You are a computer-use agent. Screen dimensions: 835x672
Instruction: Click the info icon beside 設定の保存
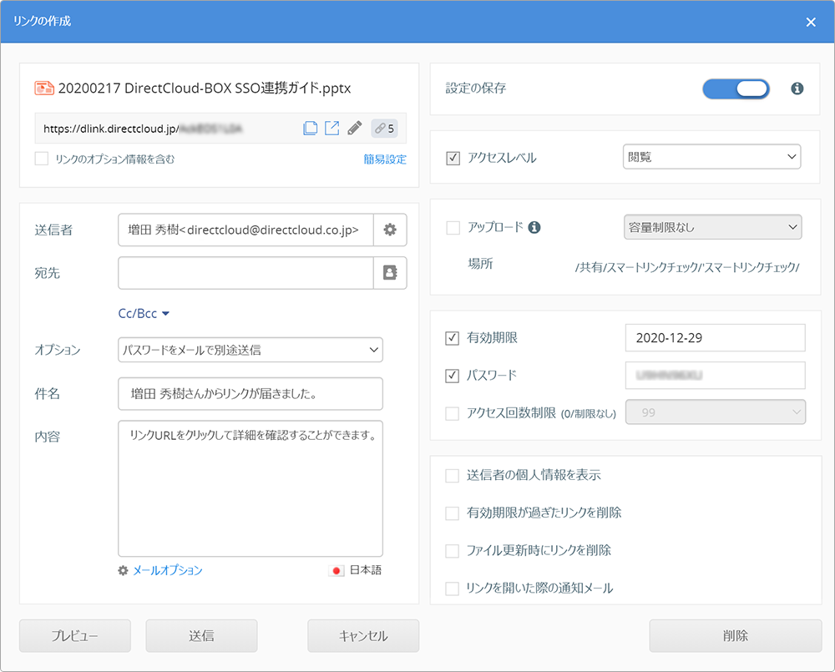point(797,88)
